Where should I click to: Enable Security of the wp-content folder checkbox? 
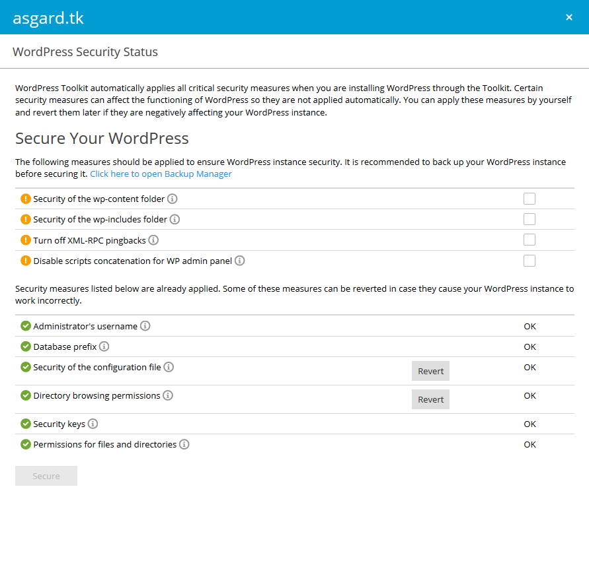click(x=530, y=199)
